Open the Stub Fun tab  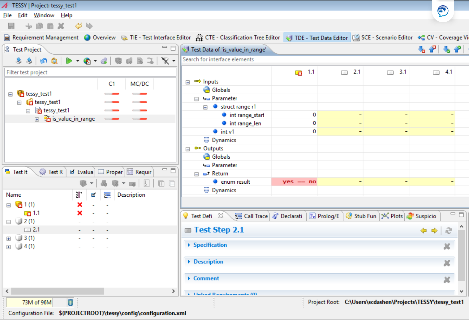[361, 216]
